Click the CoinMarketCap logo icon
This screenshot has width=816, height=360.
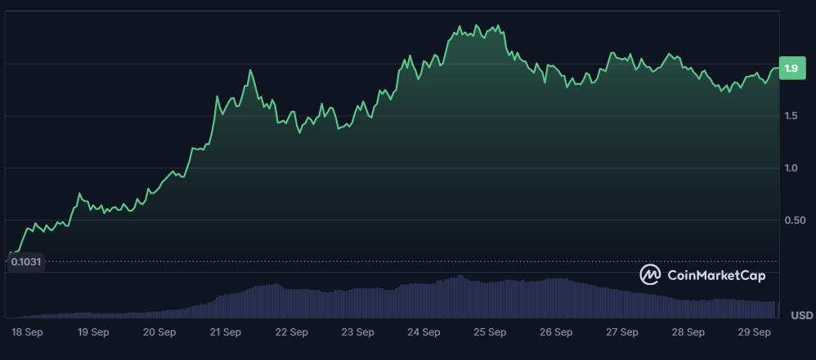(650, 275)
